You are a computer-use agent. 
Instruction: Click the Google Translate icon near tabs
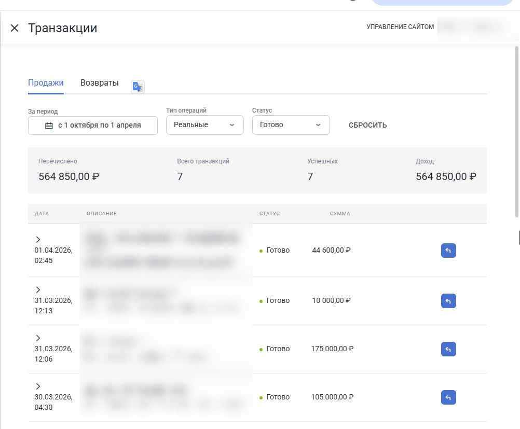[138, 87]
